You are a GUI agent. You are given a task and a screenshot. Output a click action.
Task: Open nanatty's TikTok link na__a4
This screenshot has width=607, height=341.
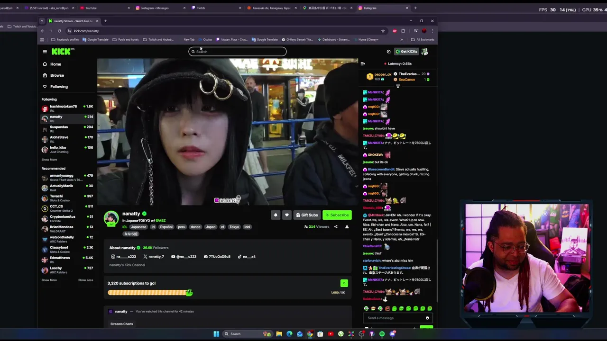pyautogui.click(x=247, y=257)
